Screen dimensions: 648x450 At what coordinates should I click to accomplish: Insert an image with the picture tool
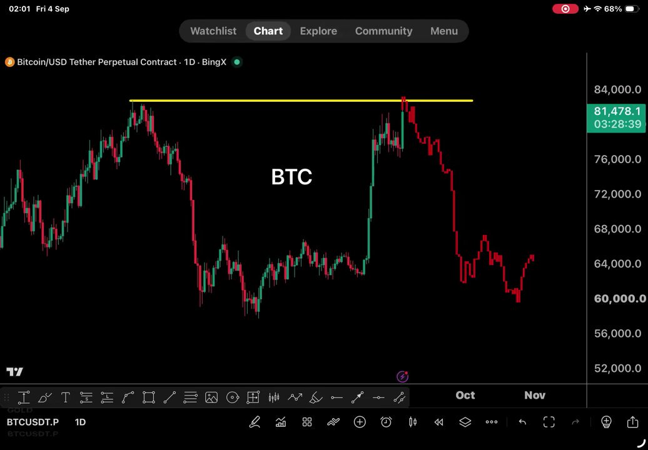pyautogui.click(x=211, y=397)
